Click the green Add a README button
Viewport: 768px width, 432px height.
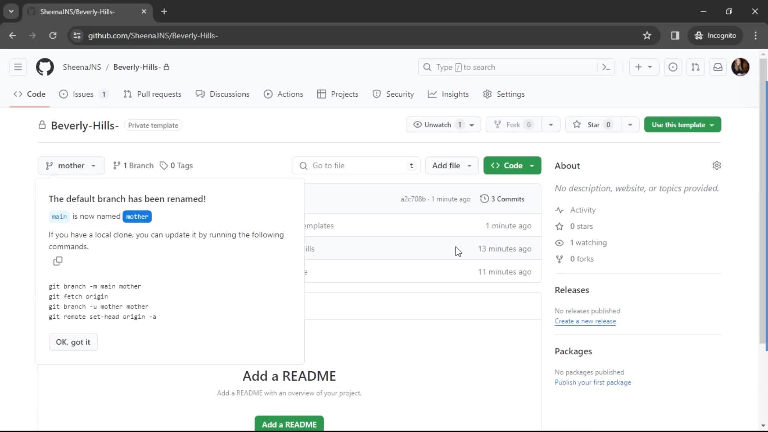pos(289,424)
